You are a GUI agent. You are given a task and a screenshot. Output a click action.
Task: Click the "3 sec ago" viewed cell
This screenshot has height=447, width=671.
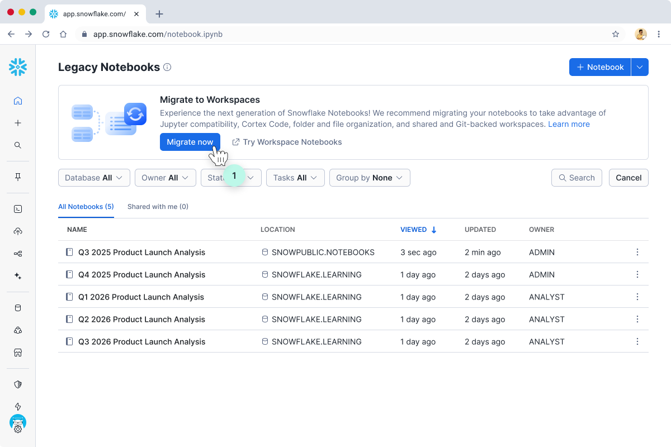(x=418, y=252)
